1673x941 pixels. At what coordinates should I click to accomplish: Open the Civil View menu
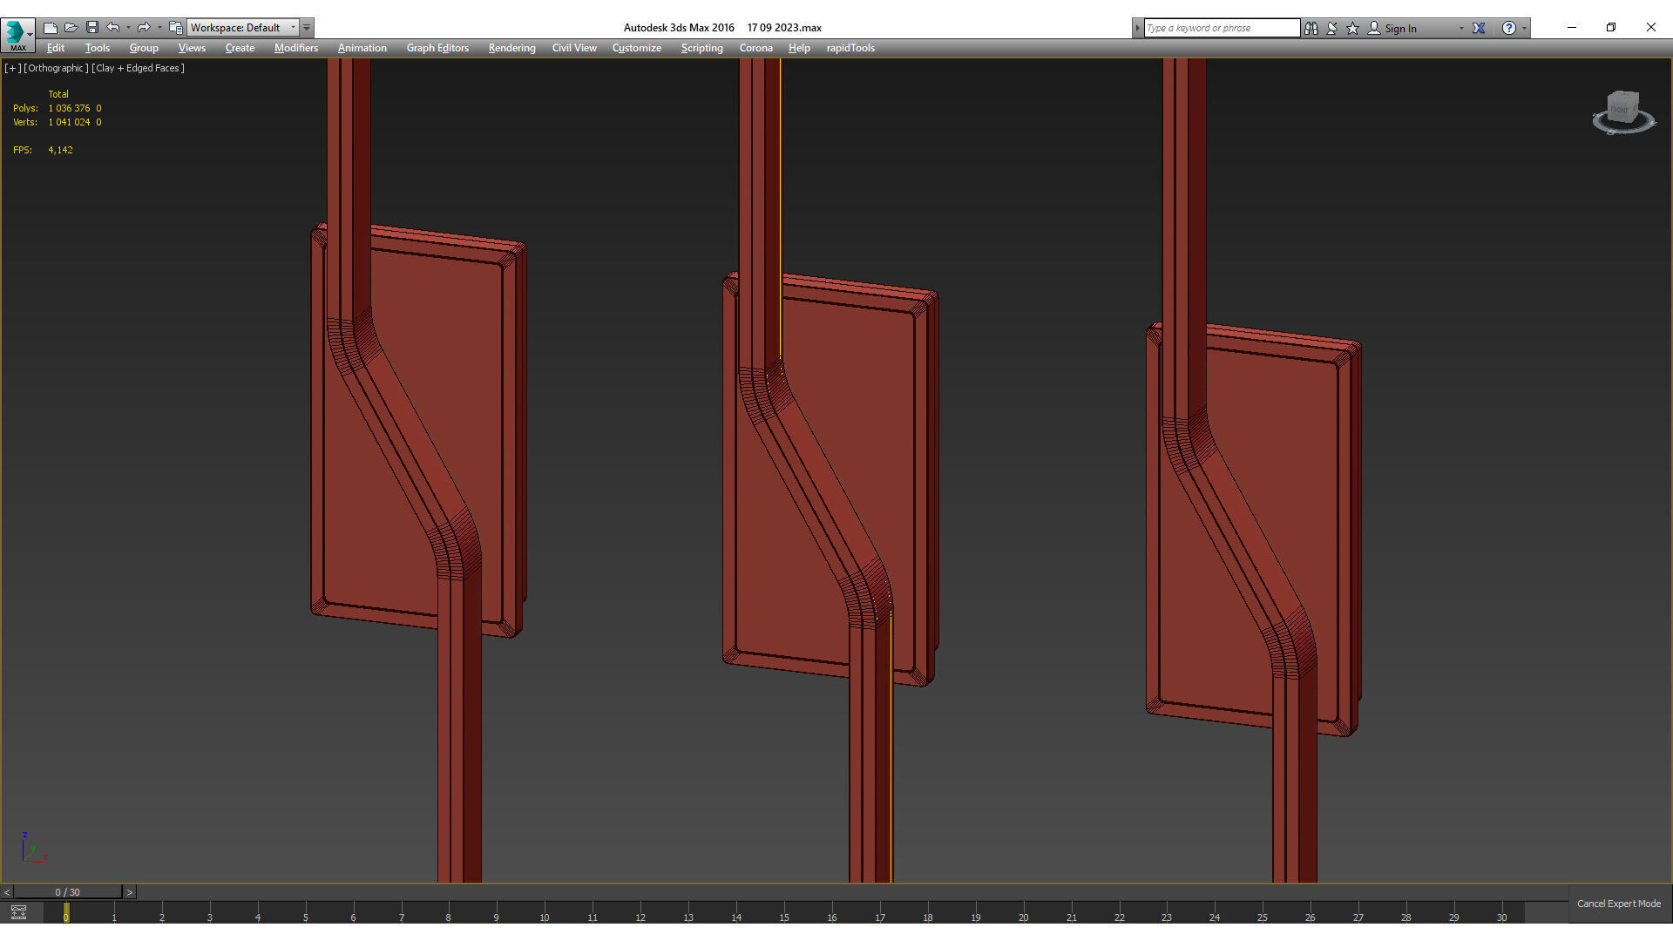[574, 48]
